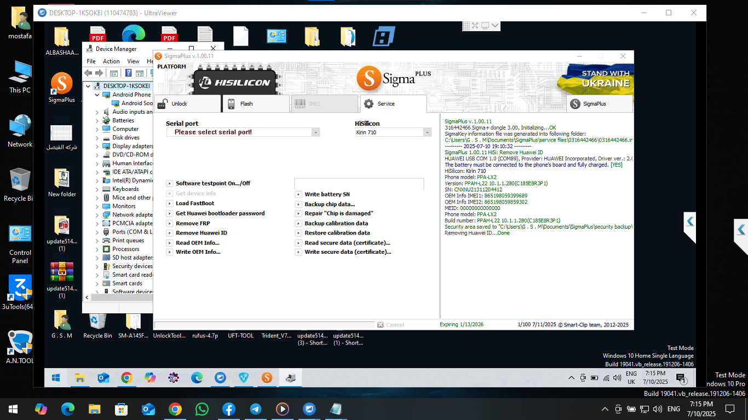
Task: Click the Show/Hide console tree toolbar icon
Action: [114, 73]
